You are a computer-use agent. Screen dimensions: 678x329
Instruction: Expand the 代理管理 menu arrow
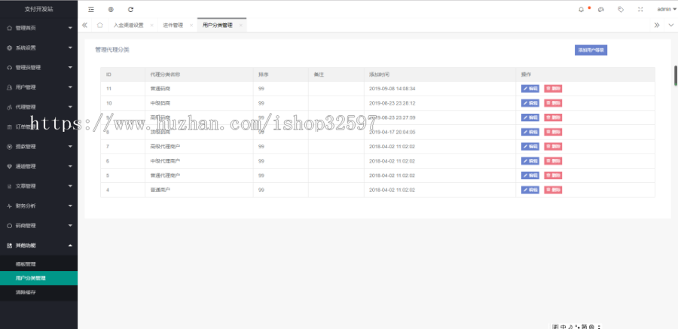coord(70,107)
